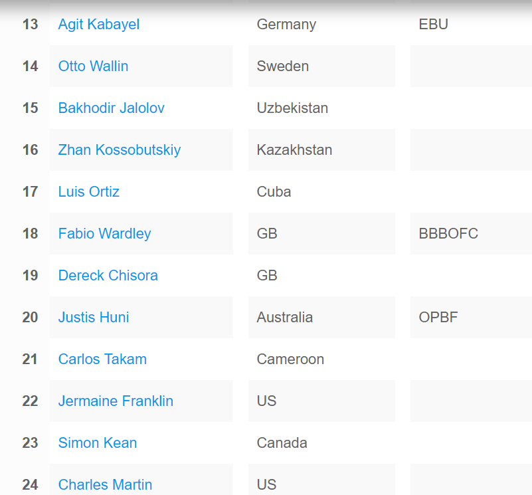Select the Zhan Kossobutskiy link

point(119,150)
